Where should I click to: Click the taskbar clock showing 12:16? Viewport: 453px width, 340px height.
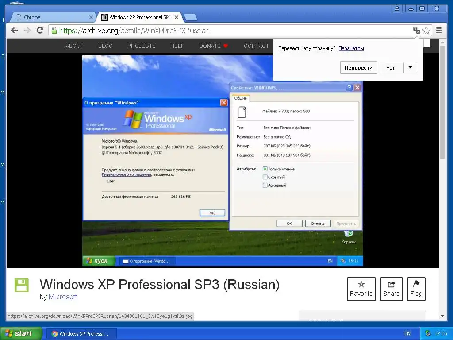tap(441, 333)
